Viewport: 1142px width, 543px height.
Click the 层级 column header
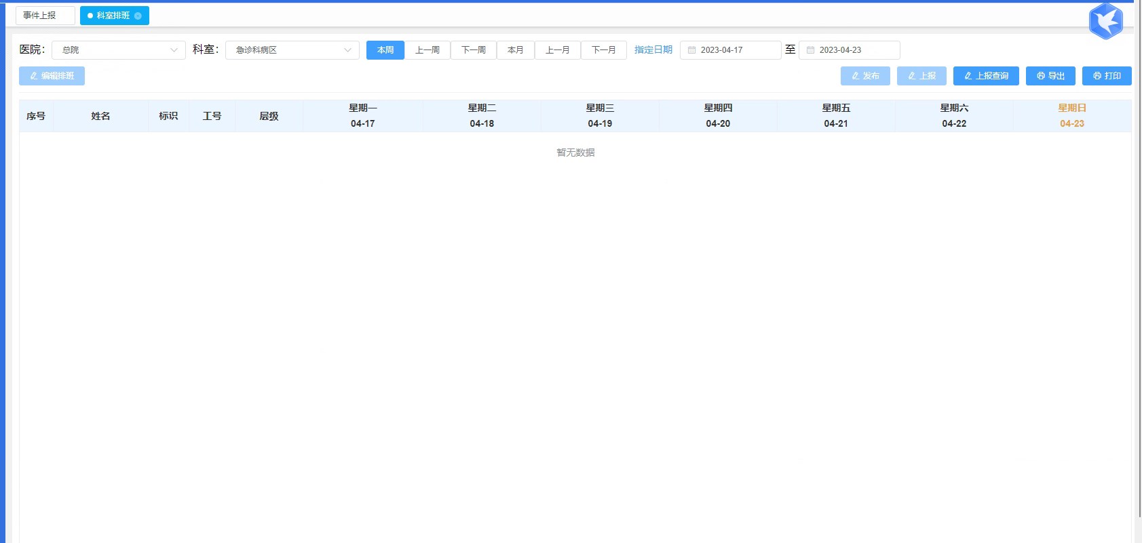click(x=269, y=116)
